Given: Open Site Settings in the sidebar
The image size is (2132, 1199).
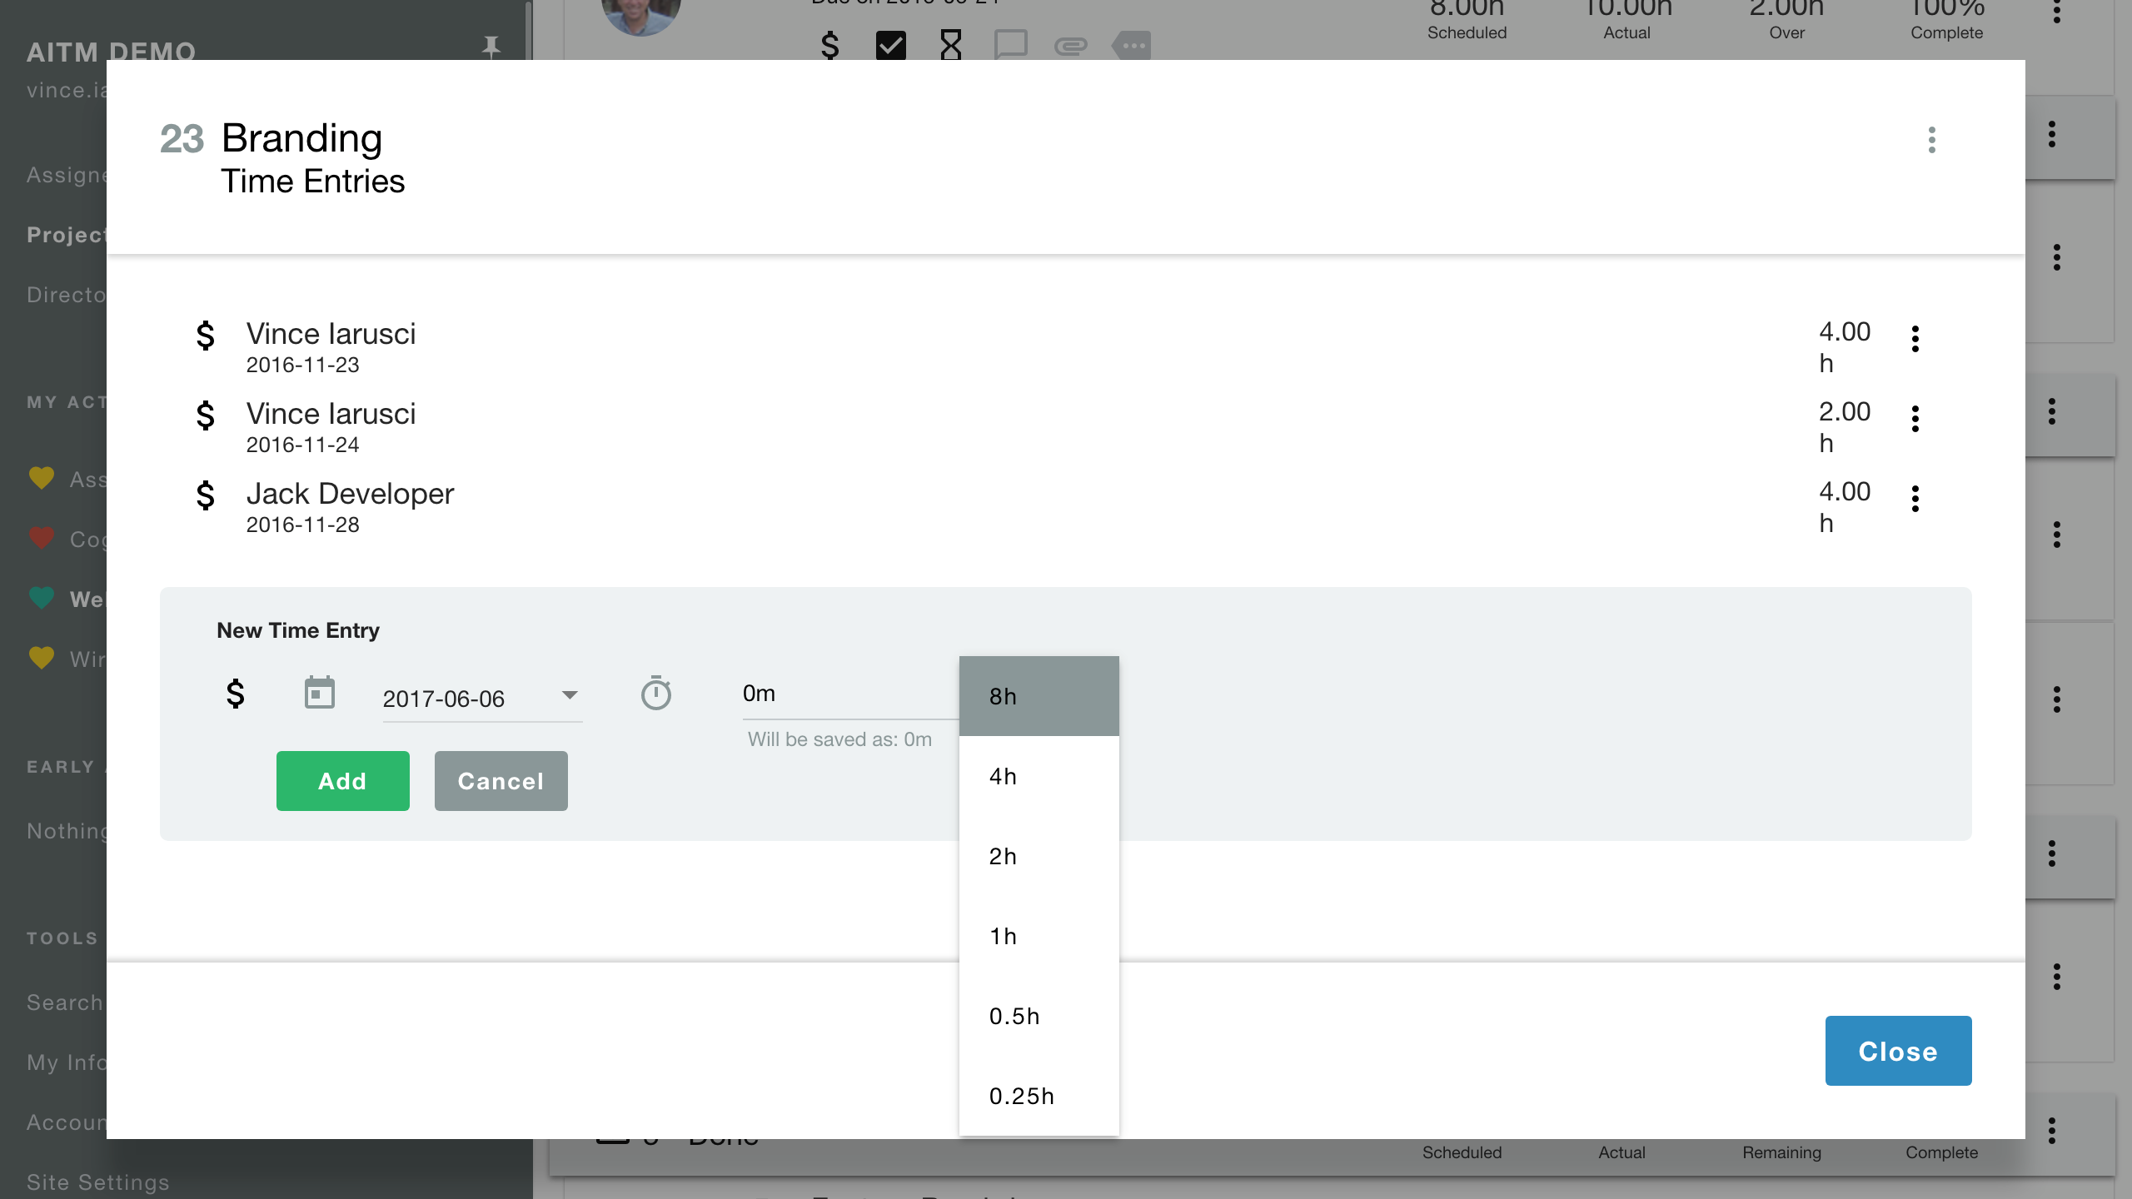Looking at the screenshot, I should (98, 1182).
